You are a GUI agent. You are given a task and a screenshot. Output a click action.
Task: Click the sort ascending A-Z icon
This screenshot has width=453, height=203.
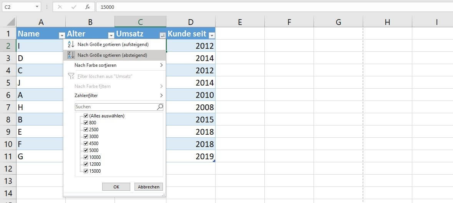pyautogui.click(x=71, y=45)
